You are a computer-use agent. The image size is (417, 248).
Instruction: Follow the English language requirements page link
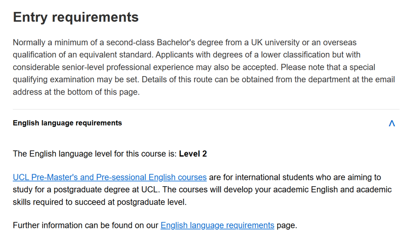click(217, 226)
